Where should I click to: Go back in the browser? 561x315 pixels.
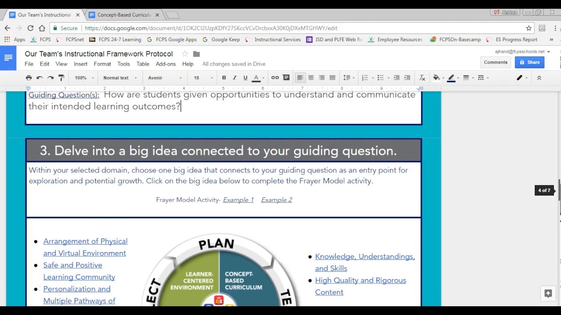click(7, 28)
